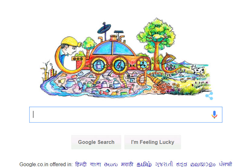Click the I'm Feeling Lucky button
Viewport: 251px width, 167px height.
click(152, 142)
